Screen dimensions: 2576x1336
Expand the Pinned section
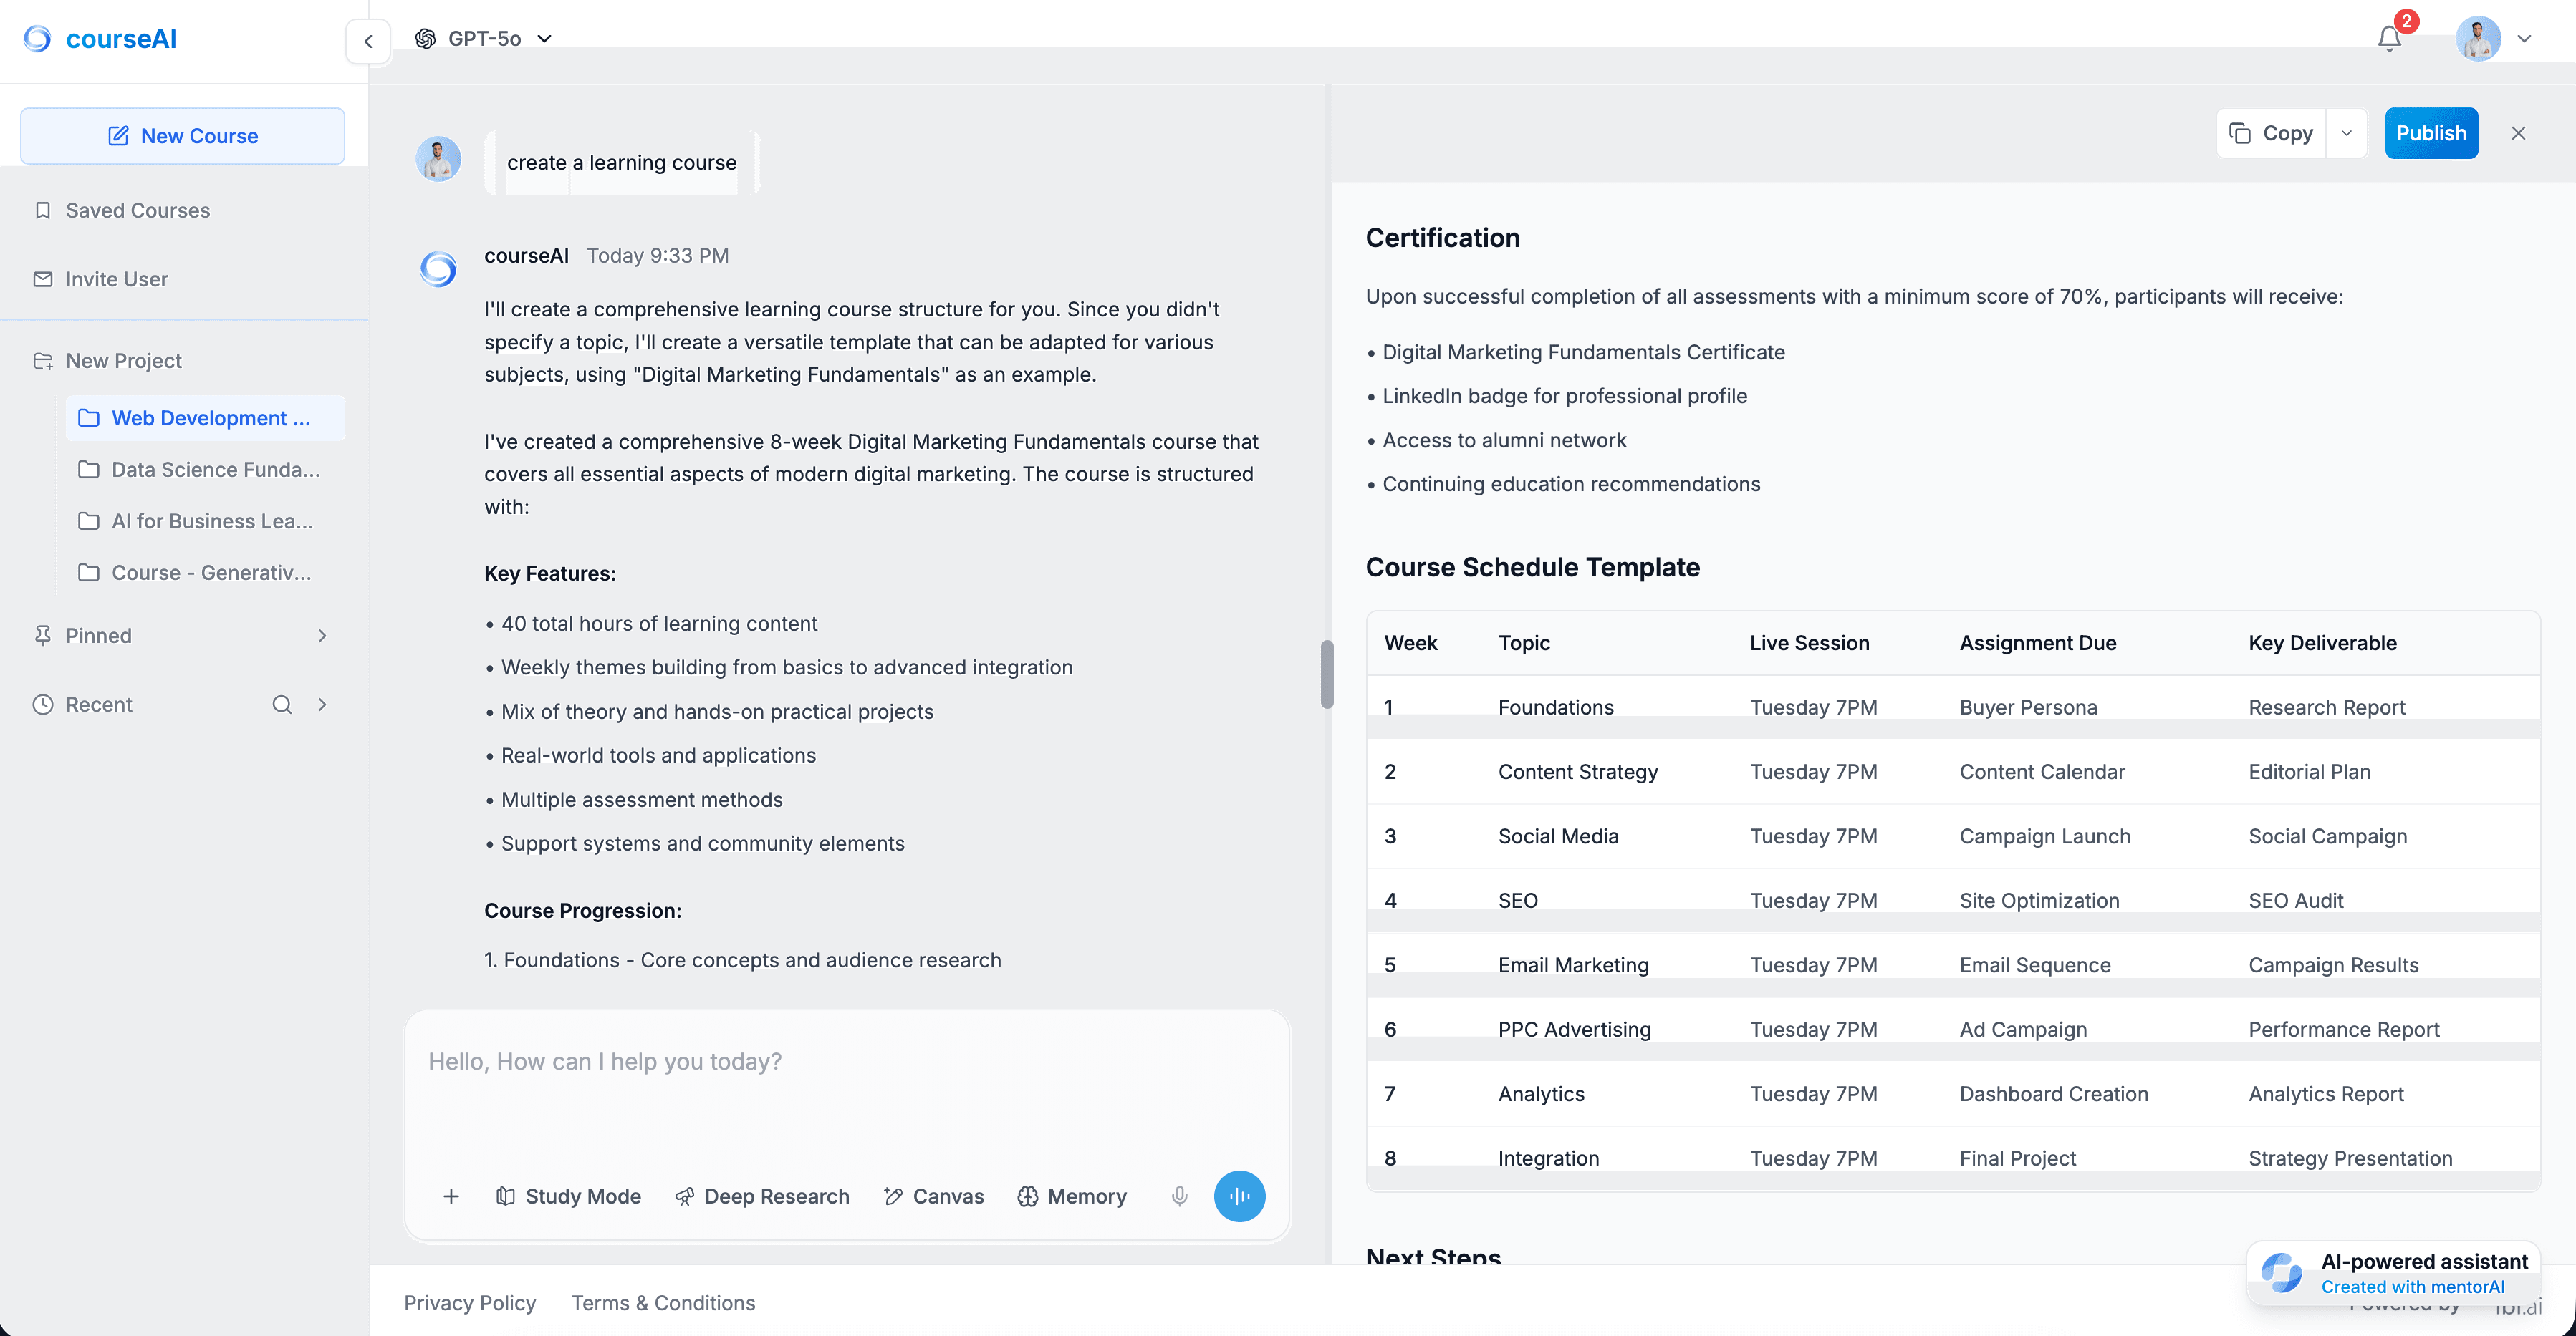click(x=322, y=634)
